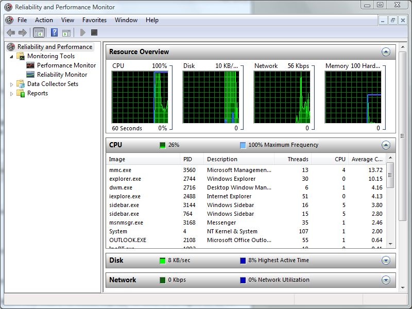The width and height of the screenshot is (412, 309).
Task: Open the File menu
Action: (22, 20)
